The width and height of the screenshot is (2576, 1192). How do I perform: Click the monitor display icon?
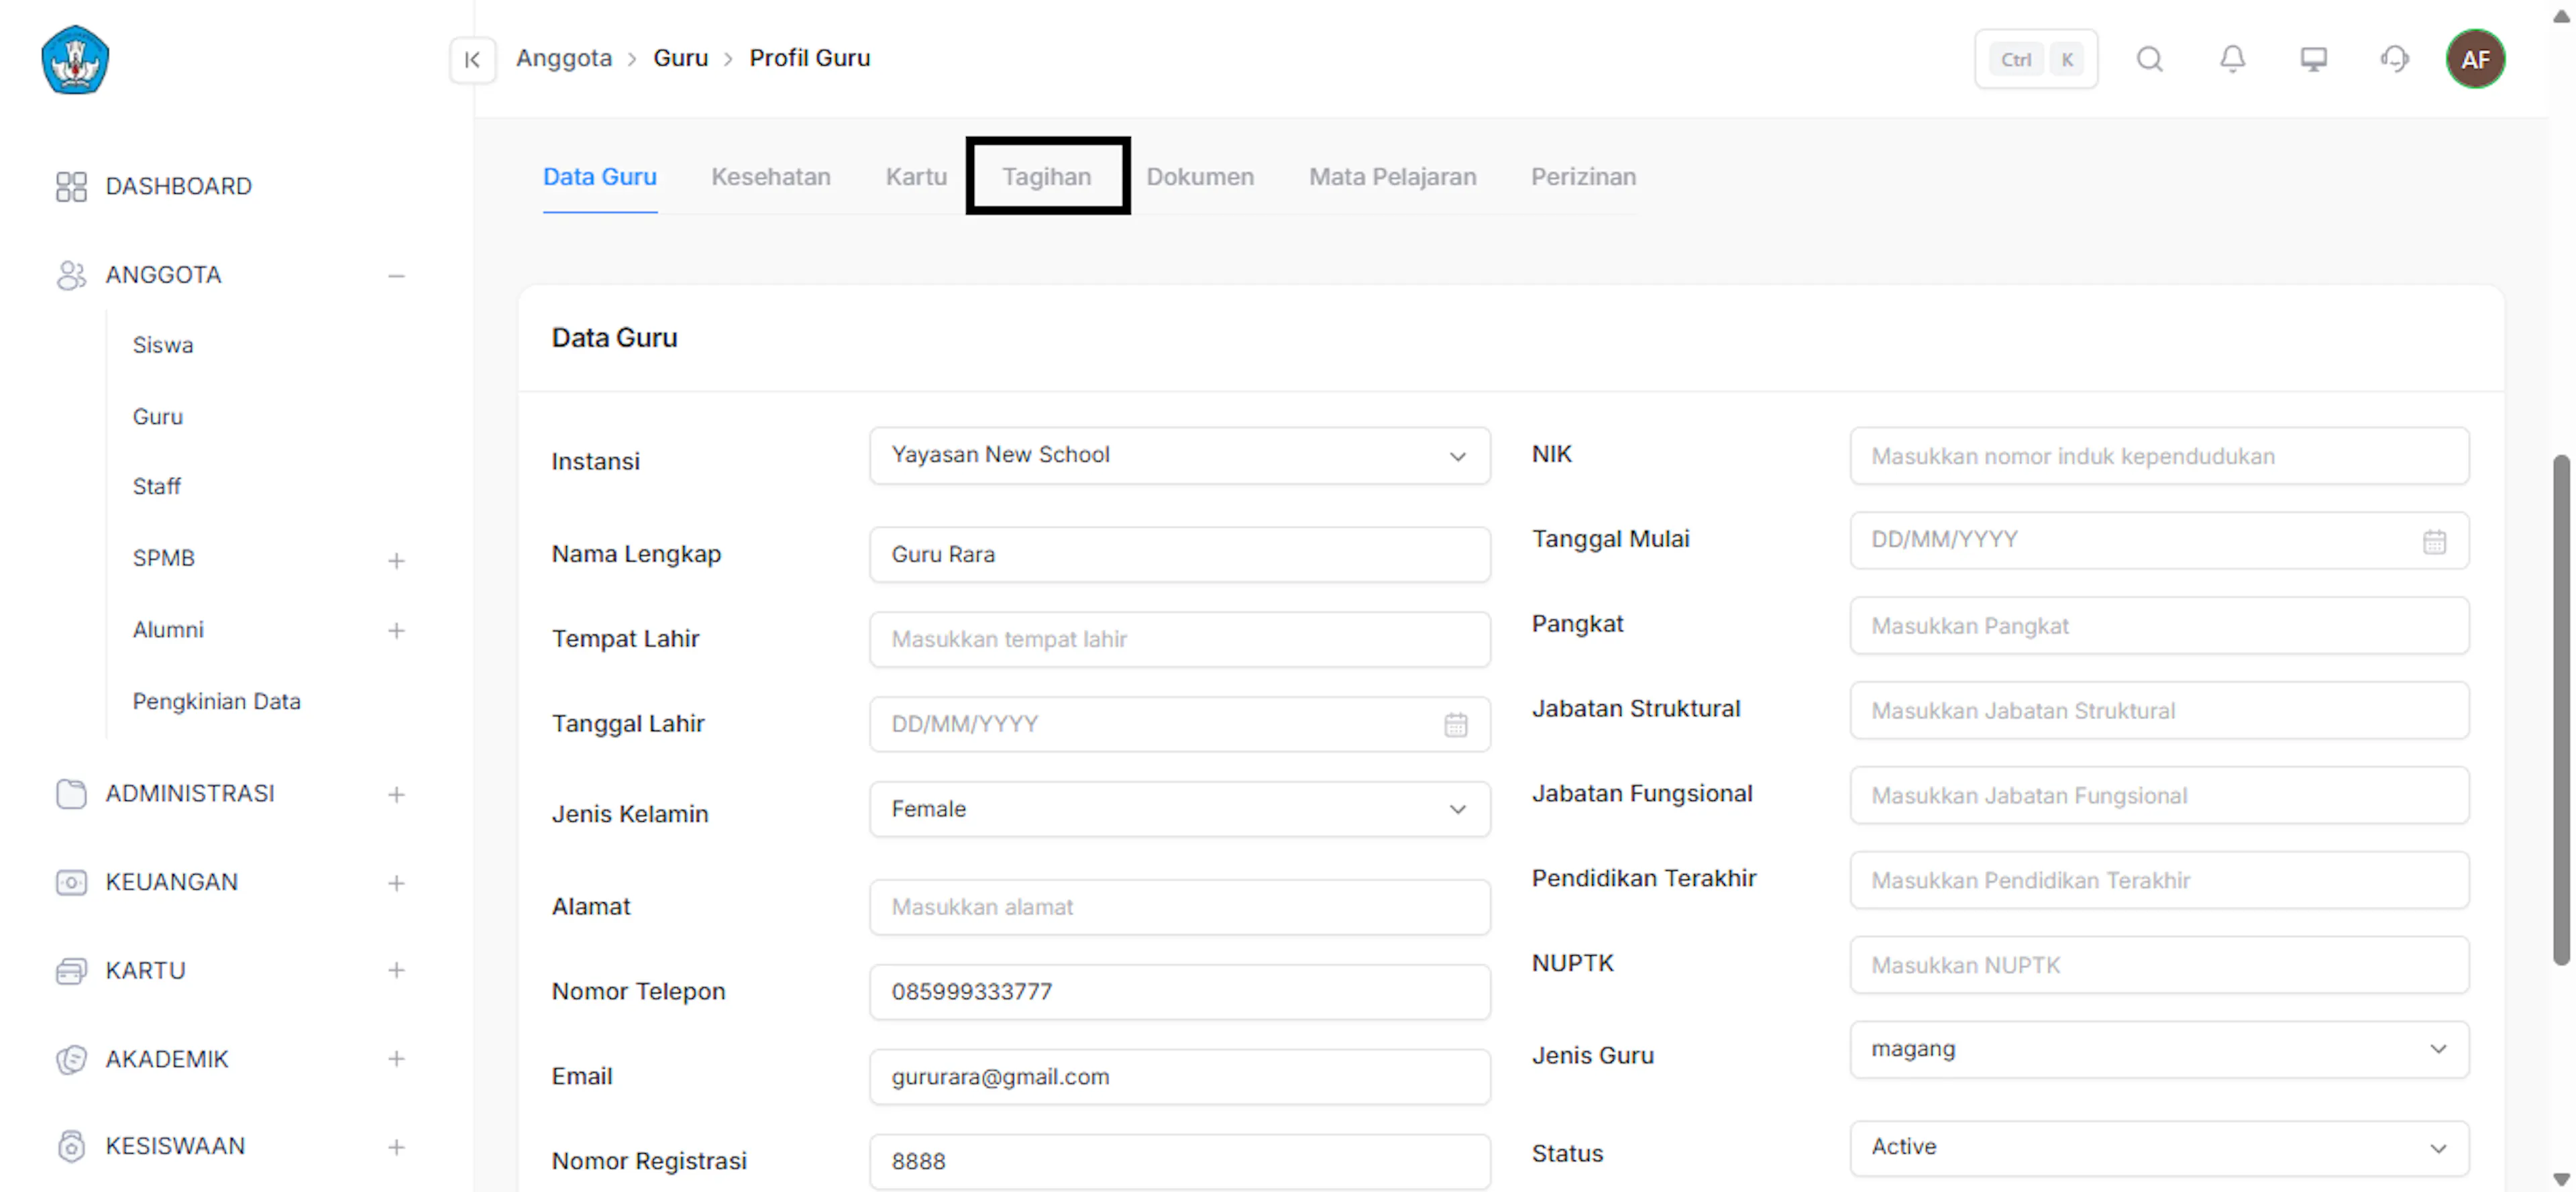tap(2313, 59)
